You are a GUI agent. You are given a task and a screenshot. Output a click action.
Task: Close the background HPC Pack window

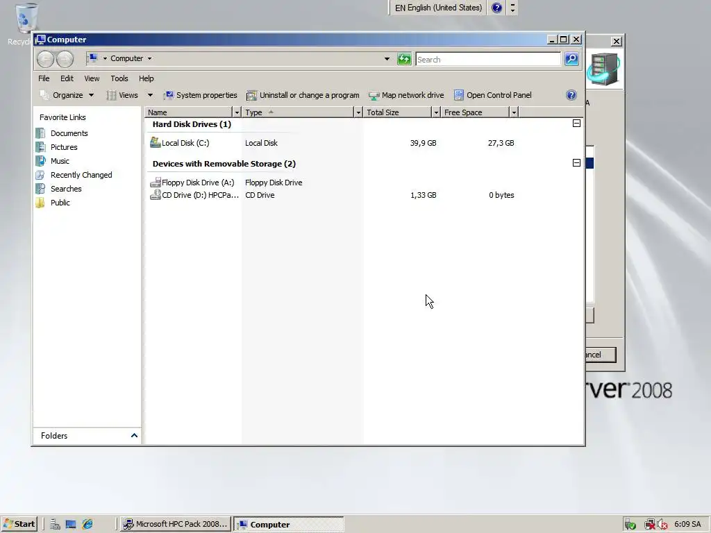(x=617, y=41)
